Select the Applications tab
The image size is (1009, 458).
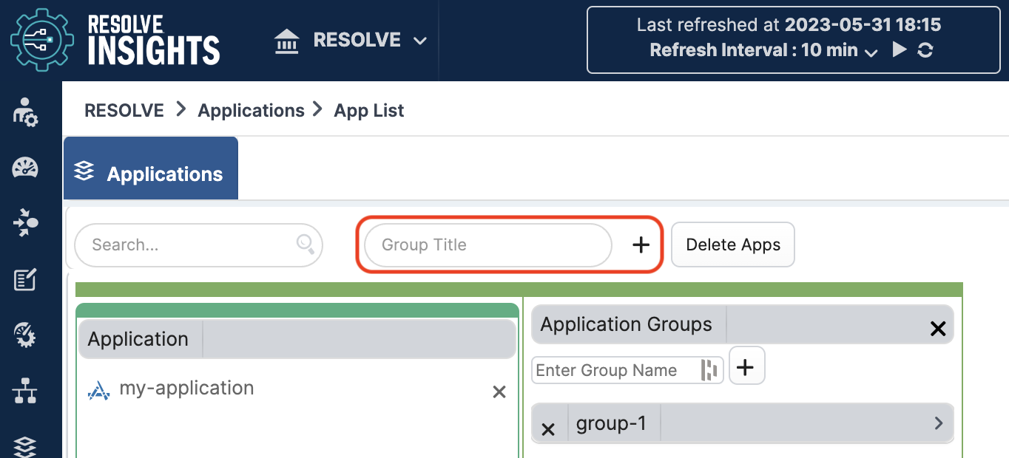[151, 174]
